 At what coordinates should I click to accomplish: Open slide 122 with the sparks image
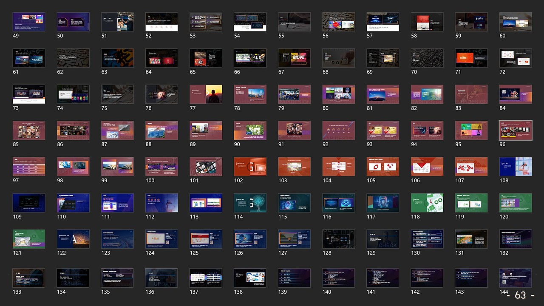73,239
